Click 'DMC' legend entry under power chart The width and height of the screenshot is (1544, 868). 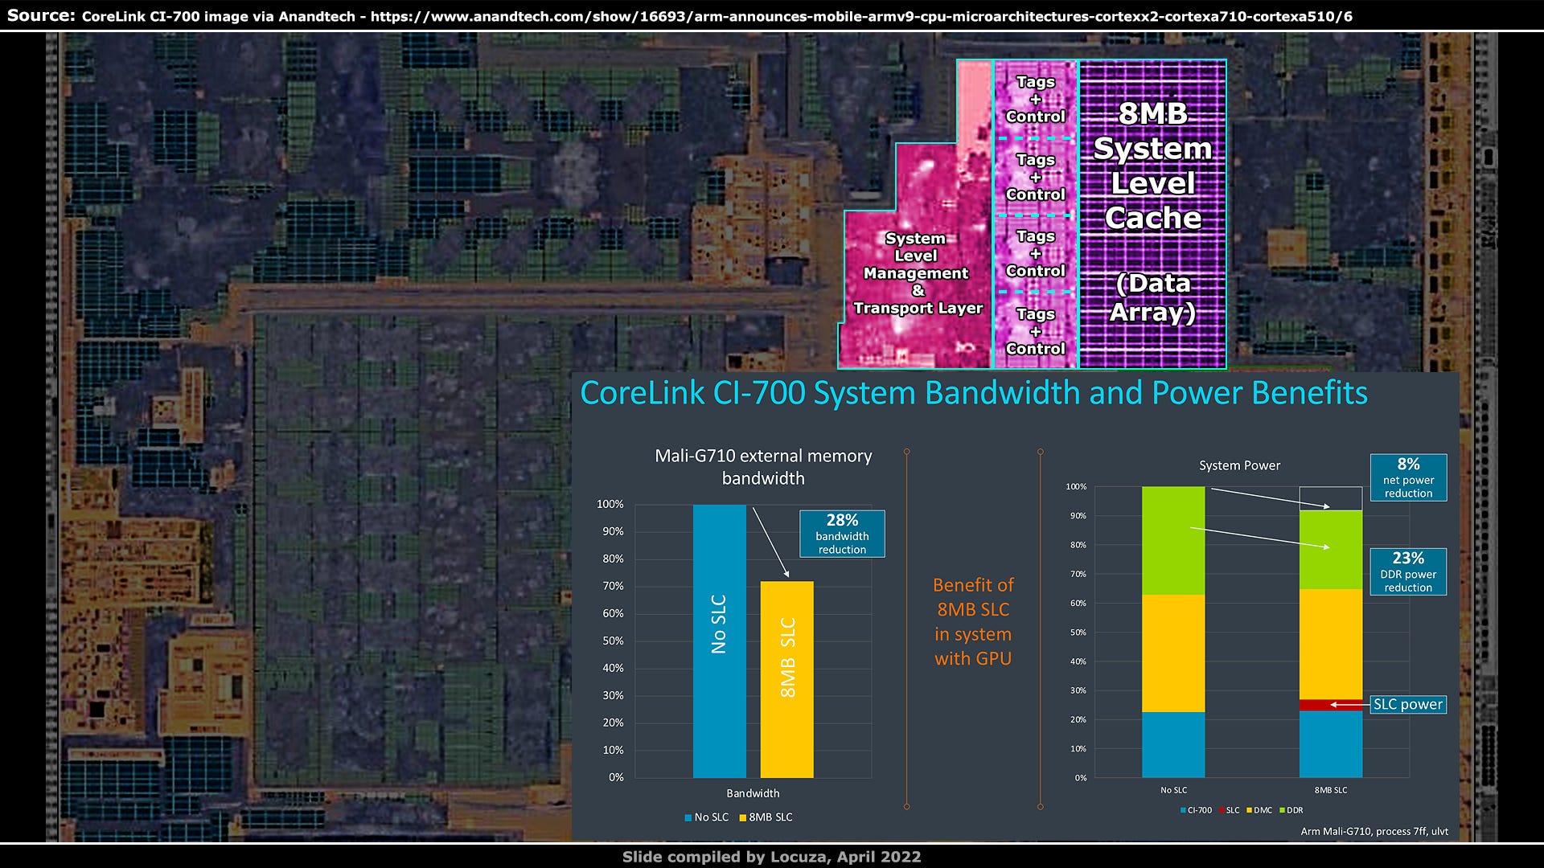(1259, 810)
